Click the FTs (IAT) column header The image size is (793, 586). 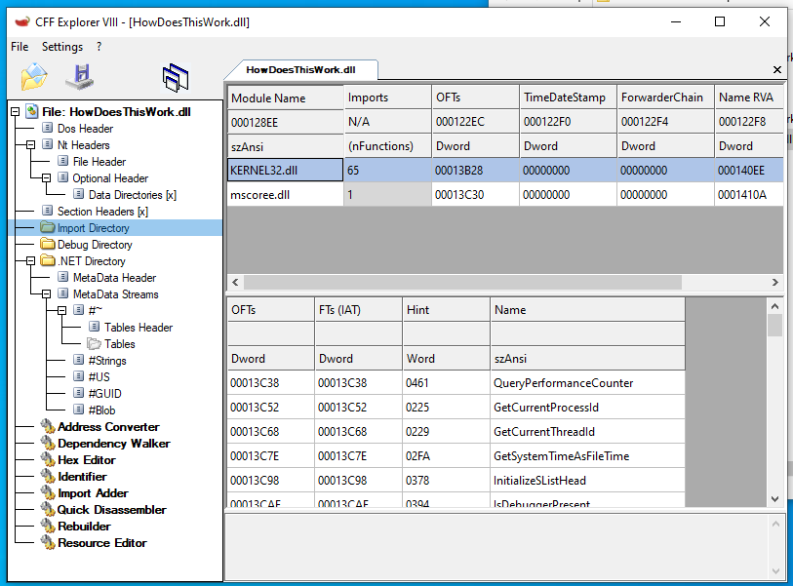click(359, 310)
